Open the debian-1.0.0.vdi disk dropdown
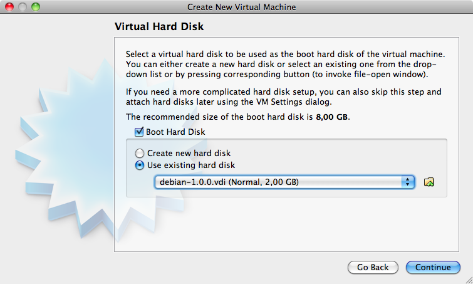Viewport: 473px width, 284px height. click(279, 182)
